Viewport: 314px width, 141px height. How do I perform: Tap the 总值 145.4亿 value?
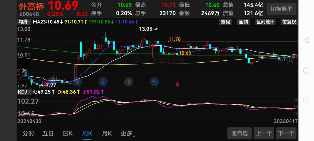(x=253, y=5)
